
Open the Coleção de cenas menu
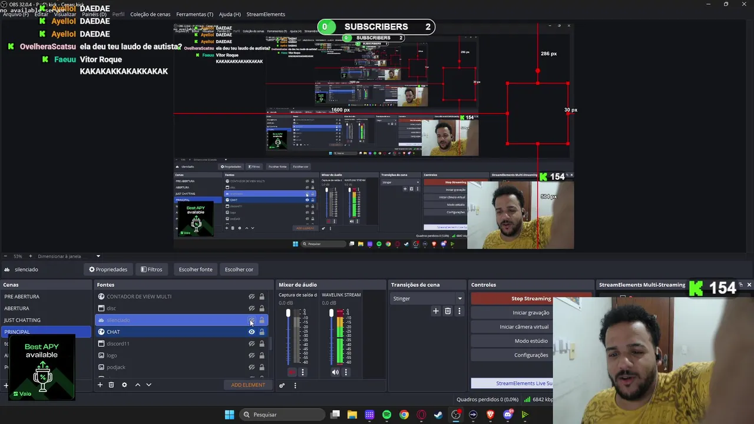point(150,14)
